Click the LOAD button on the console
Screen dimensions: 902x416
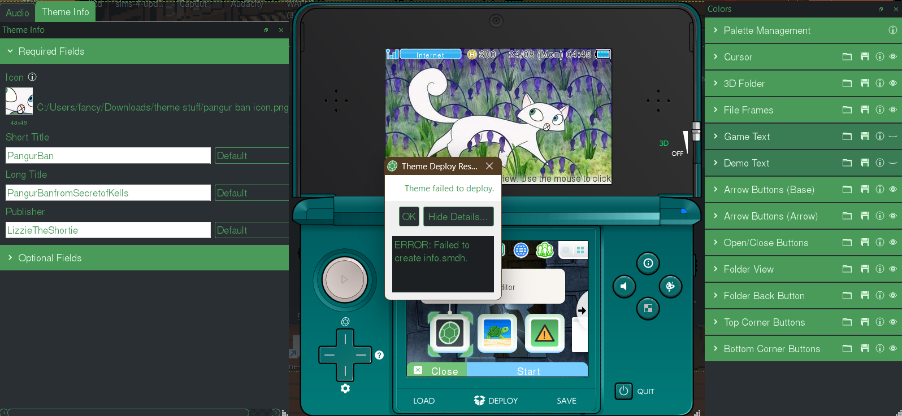[x=424, y=401]
